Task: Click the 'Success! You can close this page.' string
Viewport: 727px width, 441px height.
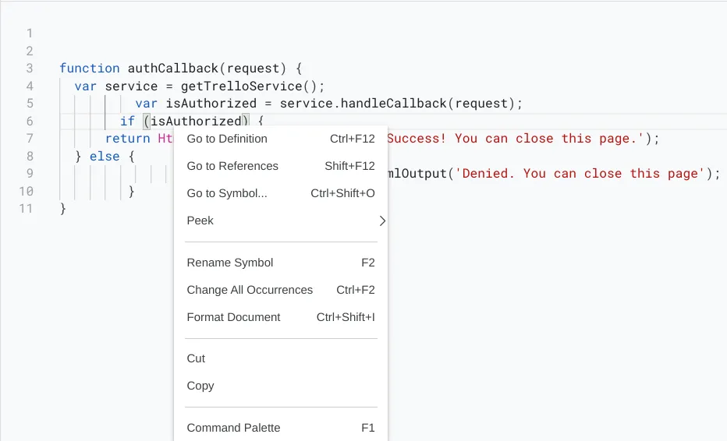Action: click(518, 139)
